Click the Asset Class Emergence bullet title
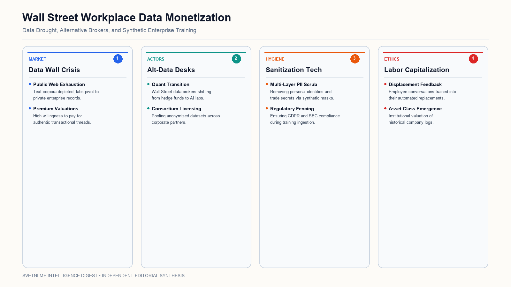 415,109
